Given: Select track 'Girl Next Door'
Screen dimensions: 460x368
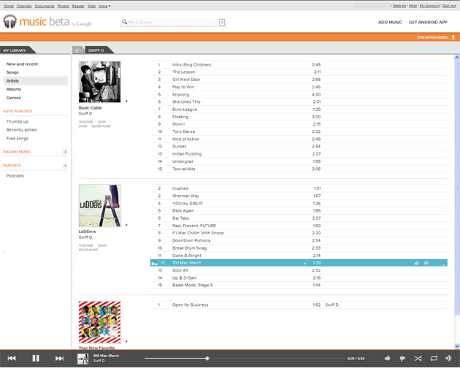Looking at the screenshot, I should click(299, 80).
